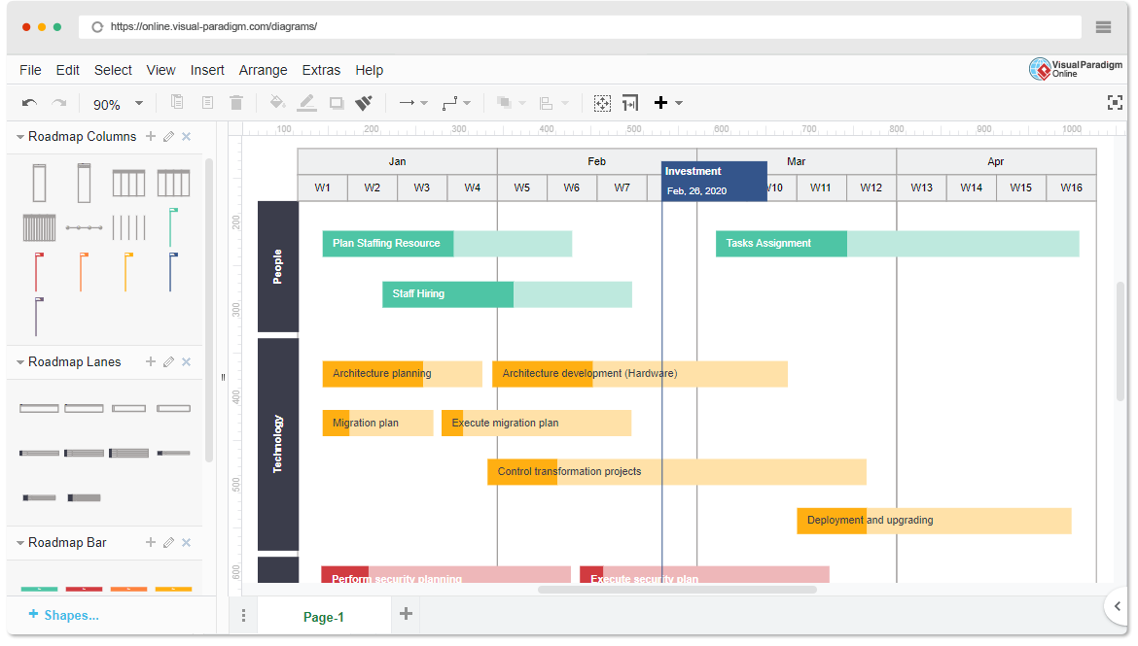Click the fit page icon
The image size is (1138, 646).
click(602, 103)
